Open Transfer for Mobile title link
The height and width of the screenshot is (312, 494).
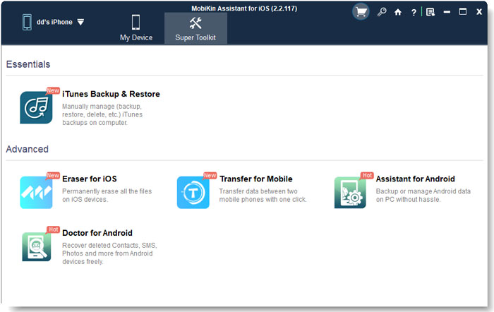point(255,179)
